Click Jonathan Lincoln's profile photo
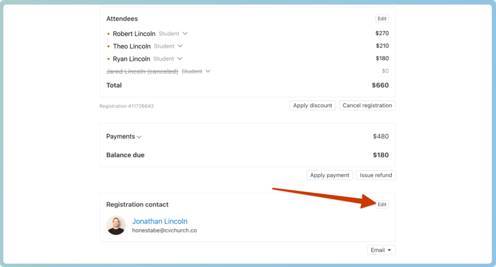The image size is (496, 267). click(x=116, y=225)
